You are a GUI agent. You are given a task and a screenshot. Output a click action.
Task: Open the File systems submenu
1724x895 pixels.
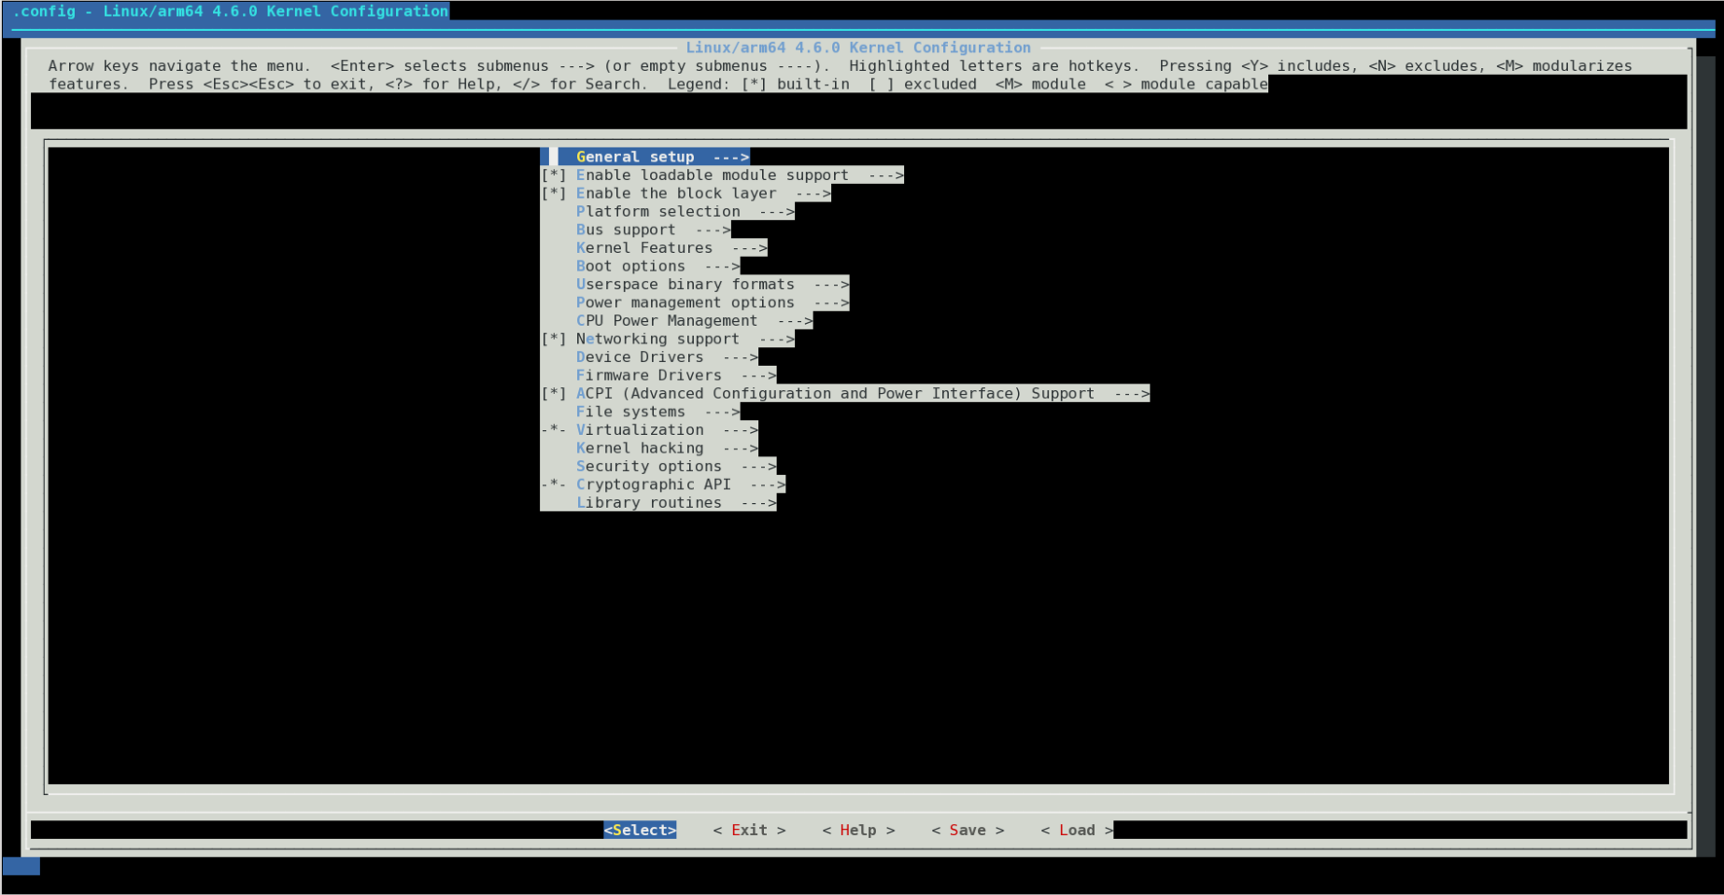(631, 412)
